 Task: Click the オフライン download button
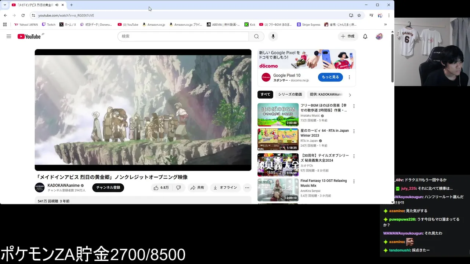[225, 187]
